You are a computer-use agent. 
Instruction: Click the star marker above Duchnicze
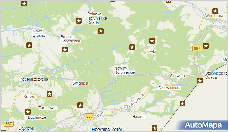pos(28,112)
